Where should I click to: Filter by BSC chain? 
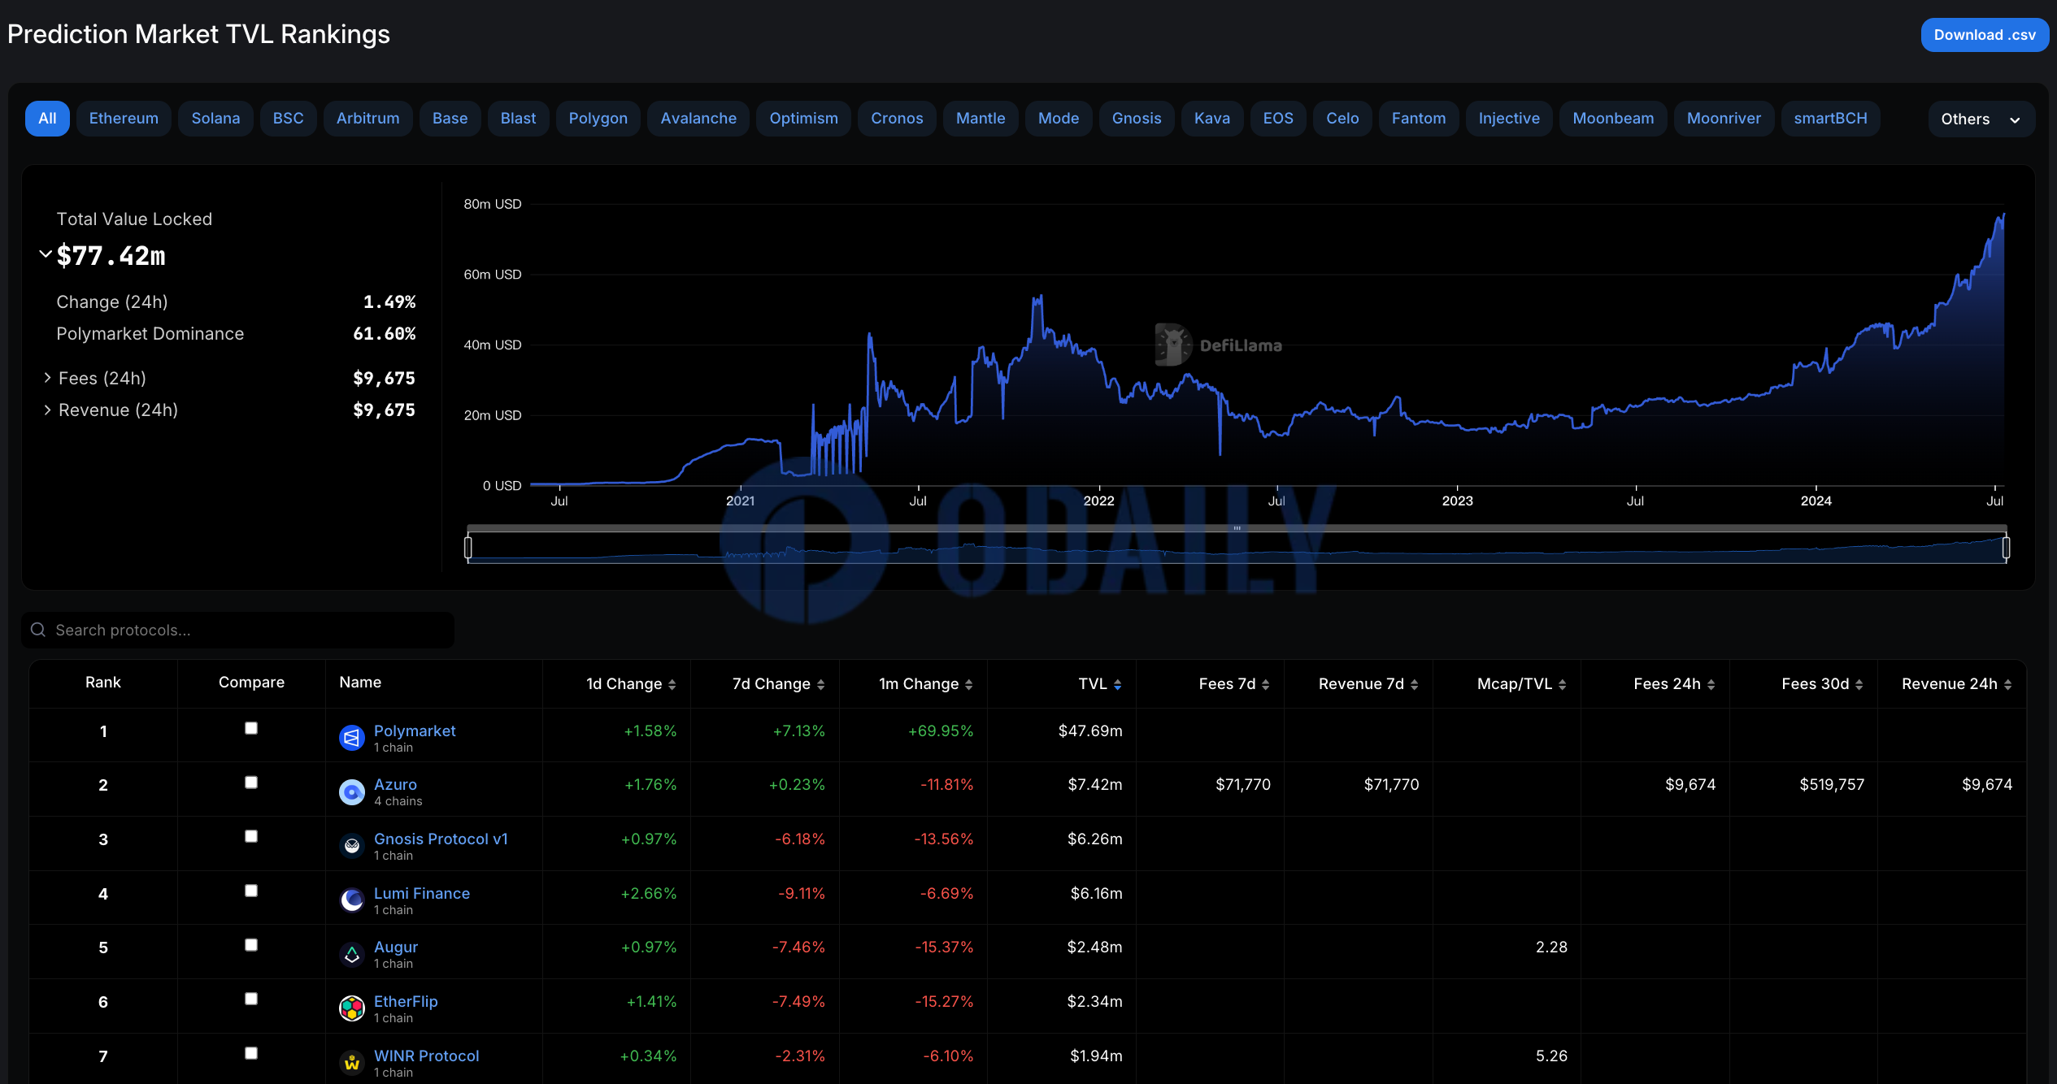point(288,119)
